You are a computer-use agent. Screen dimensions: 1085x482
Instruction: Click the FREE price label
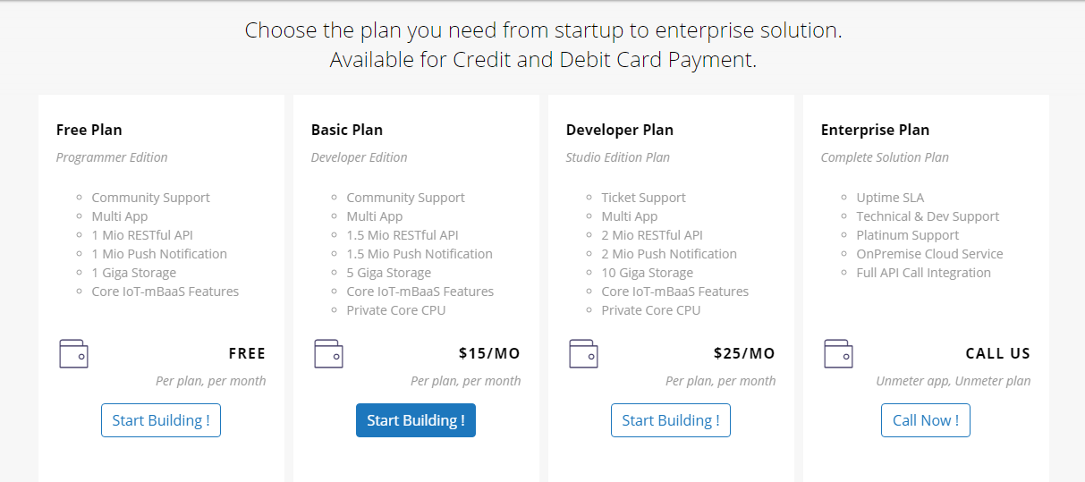click(247, 353)
